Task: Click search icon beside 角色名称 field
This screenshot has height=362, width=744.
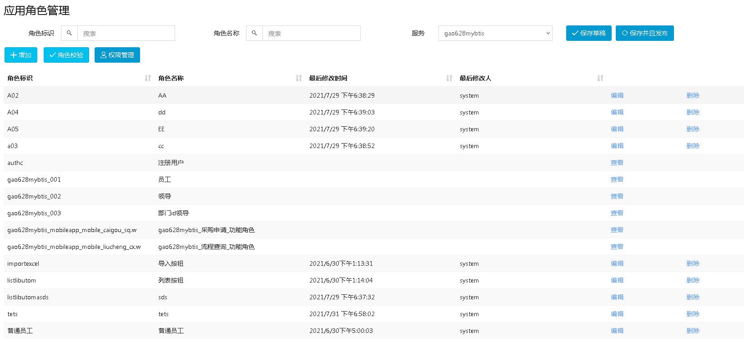Action: pos(254,33)
